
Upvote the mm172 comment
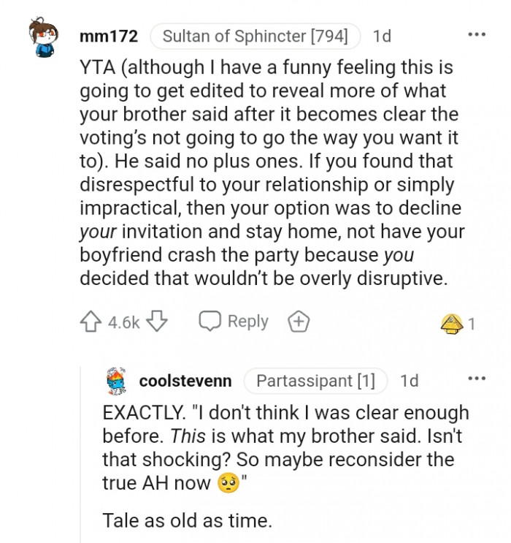pyautogui.click(x=91, y=322)
